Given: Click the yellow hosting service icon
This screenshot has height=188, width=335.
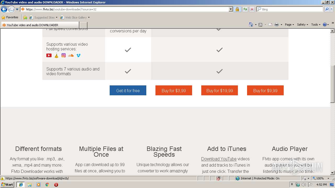Looking at the screenshot, I should 57,55.
